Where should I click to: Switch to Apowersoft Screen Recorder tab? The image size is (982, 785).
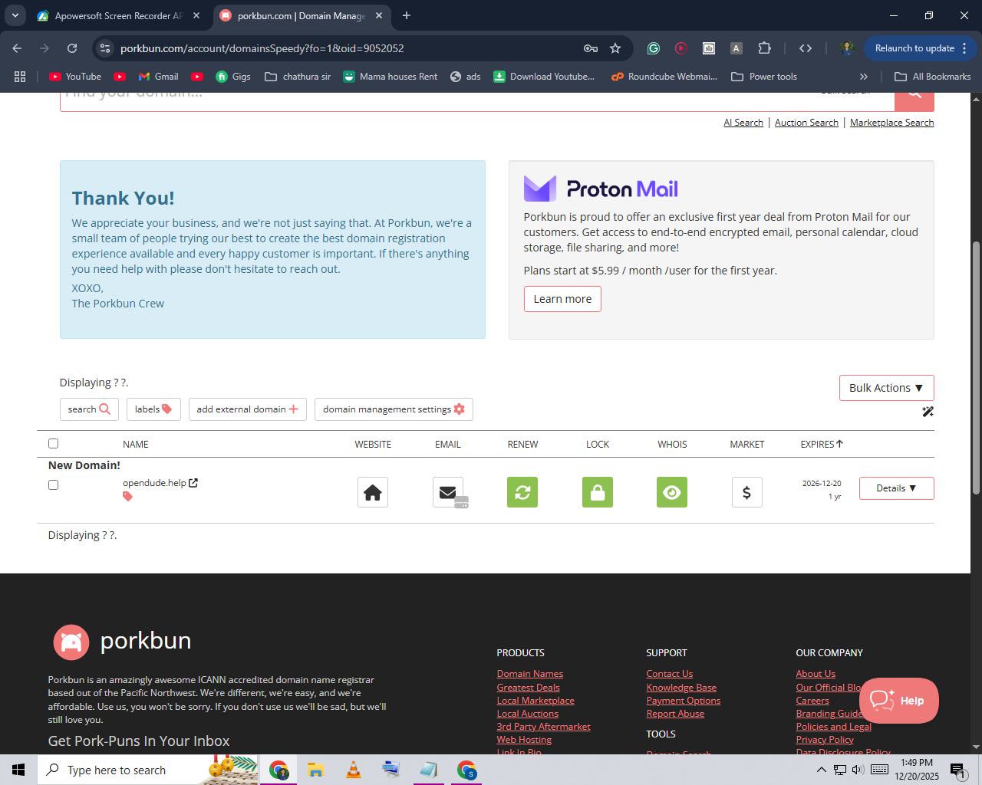(x=117, y=15)
